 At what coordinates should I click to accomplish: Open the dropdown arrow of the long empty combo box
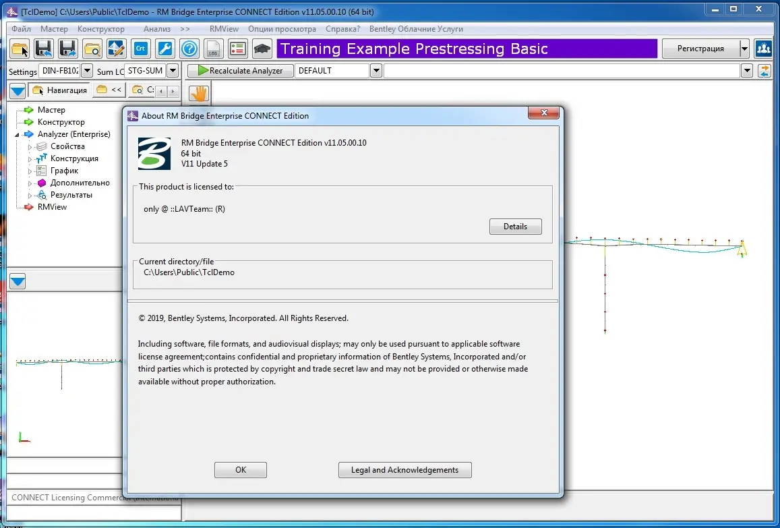pyautogui.click(x=747, y=71)
